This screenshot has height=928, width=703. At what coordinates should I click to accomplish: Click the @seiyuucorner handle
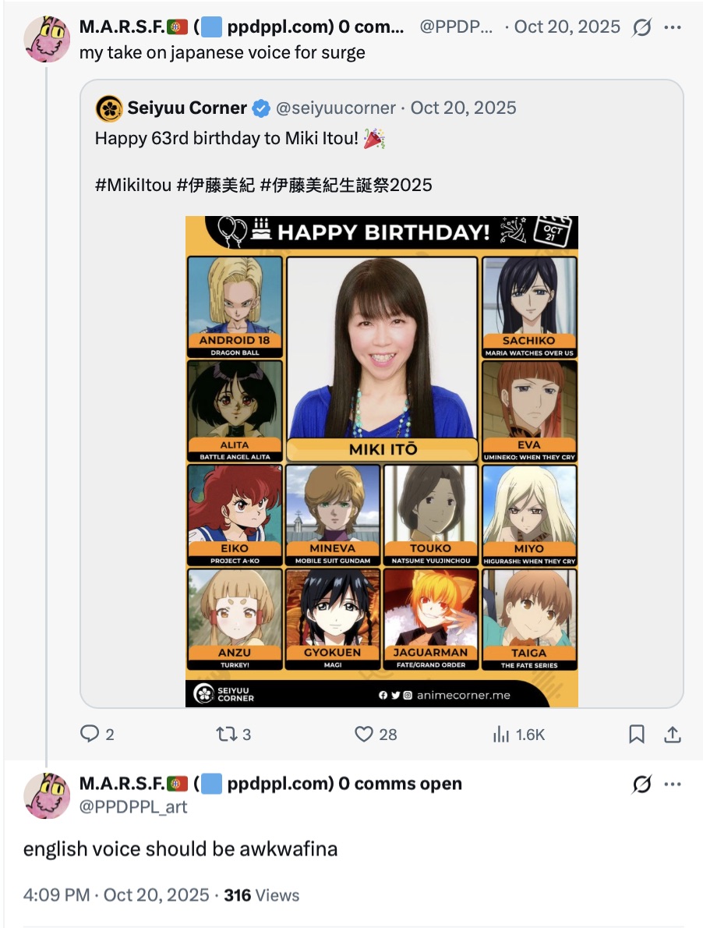click(336, 108)
